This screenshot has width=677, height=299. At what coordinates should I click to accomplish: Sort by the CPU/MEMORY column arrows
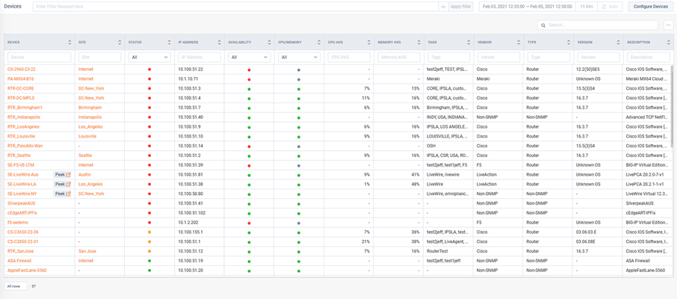coord(319,43)
